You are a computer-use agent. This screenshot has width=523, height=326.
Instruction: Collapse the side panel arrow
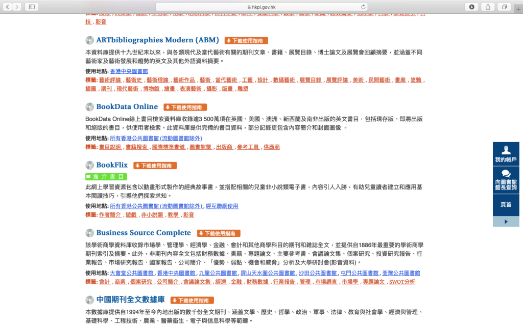tap(506, 222)
